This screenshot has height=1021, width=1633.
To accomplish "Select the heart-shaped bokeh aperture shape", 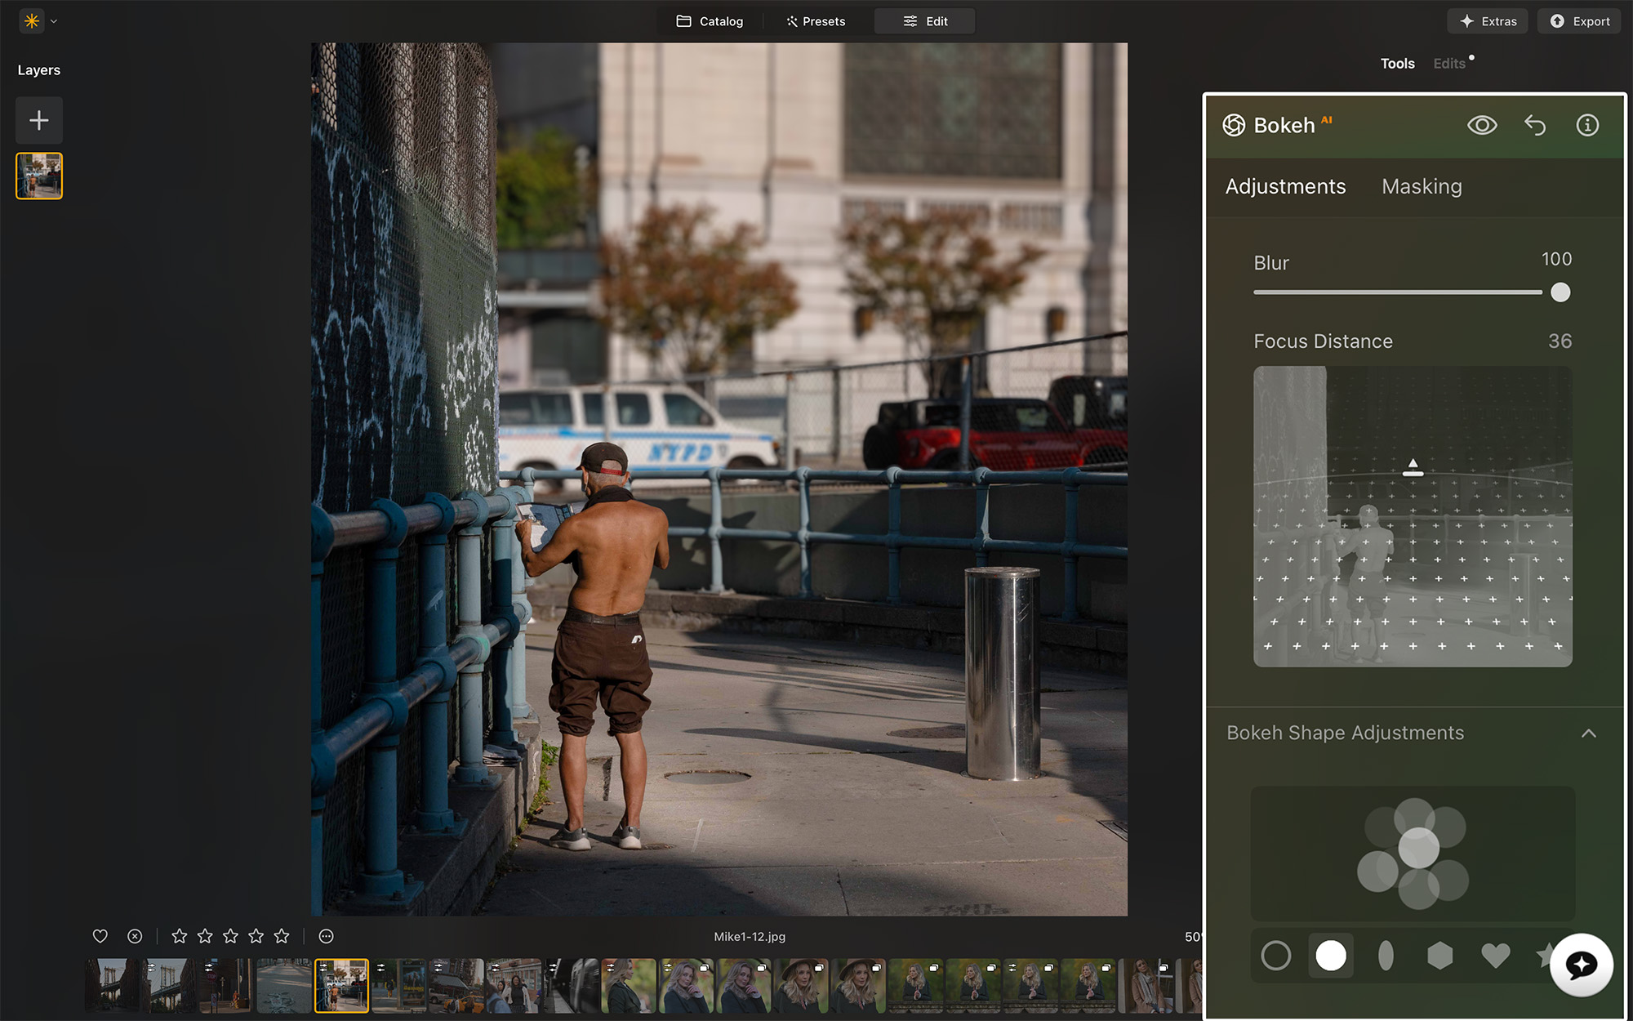I will (1495, 954).
